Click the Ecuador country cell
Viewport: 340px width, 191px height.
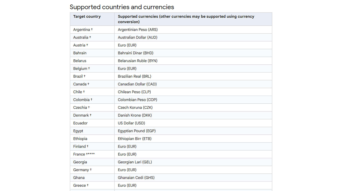[92, 123]
